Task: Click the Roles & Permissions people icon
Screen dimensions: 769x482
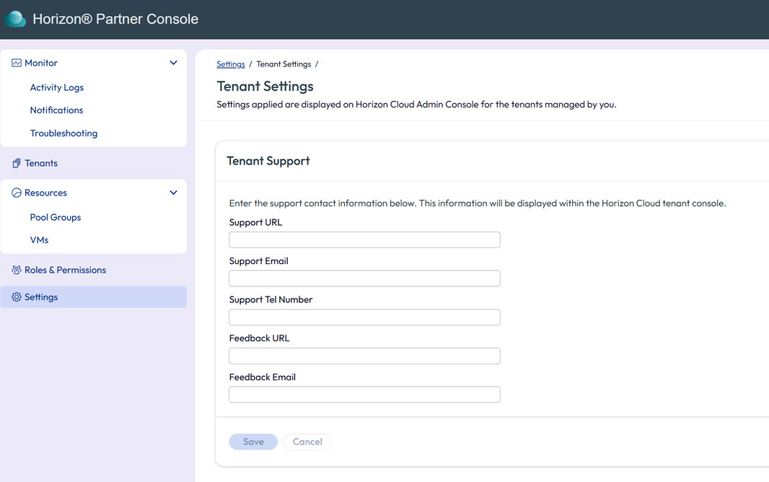Action: (16, 270)
